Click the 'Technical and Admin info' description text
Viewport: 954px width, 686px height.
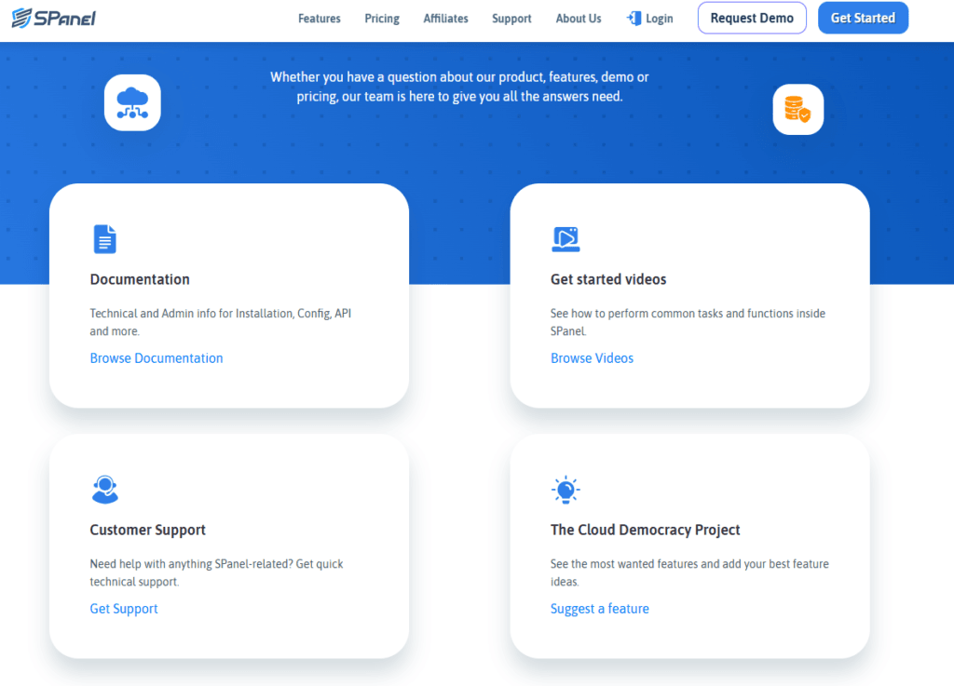(220, 322)
